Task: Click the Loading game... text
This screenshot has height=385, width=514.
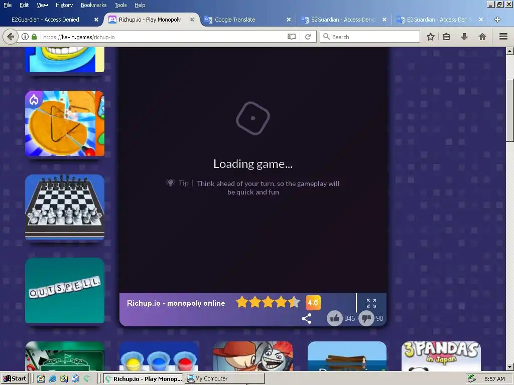Action: [253, 164]
